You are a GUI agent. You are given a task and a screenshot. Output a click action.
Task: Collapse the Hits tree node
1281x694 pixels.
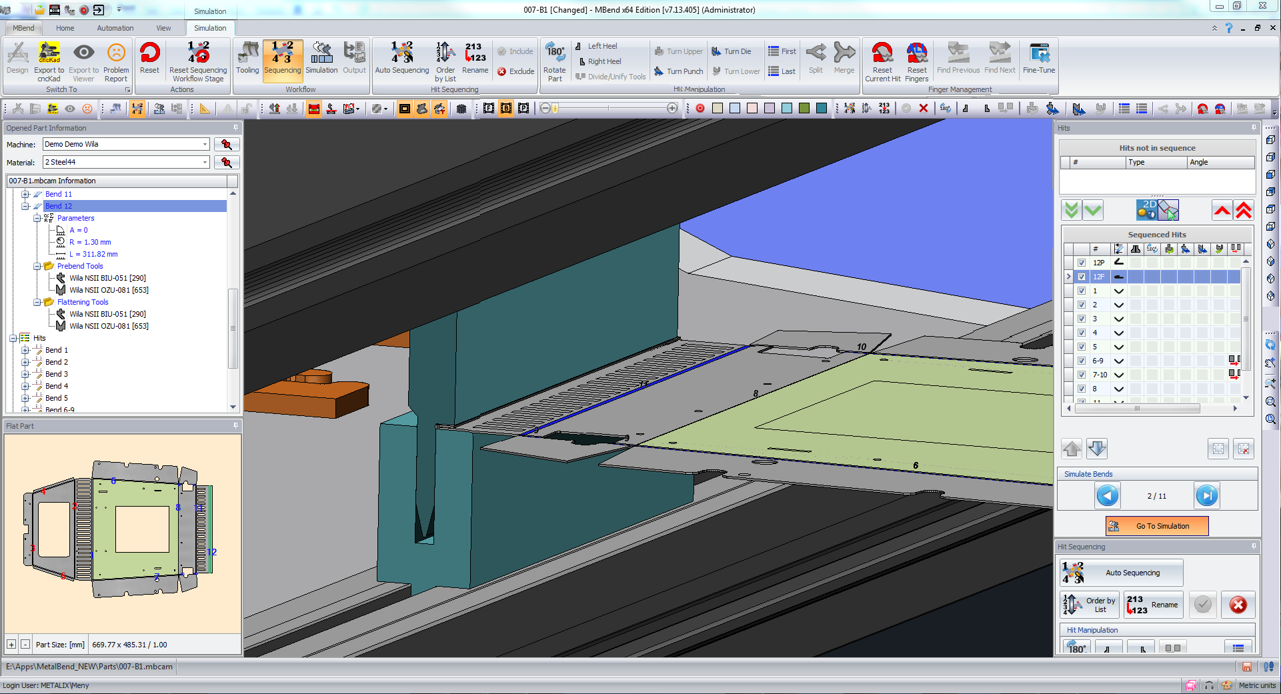click(x=13, y=338)
